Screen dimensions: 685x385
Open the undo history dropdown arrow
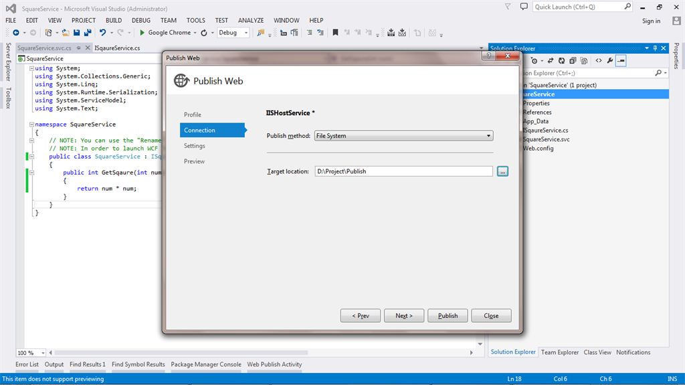tap(112, 33)
